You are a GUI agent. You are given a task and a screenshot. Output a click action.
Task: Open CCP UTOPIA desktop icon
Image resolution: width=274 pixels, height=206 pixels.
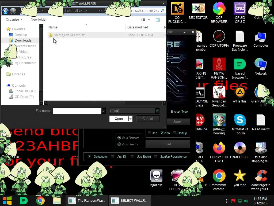[219, 39]
